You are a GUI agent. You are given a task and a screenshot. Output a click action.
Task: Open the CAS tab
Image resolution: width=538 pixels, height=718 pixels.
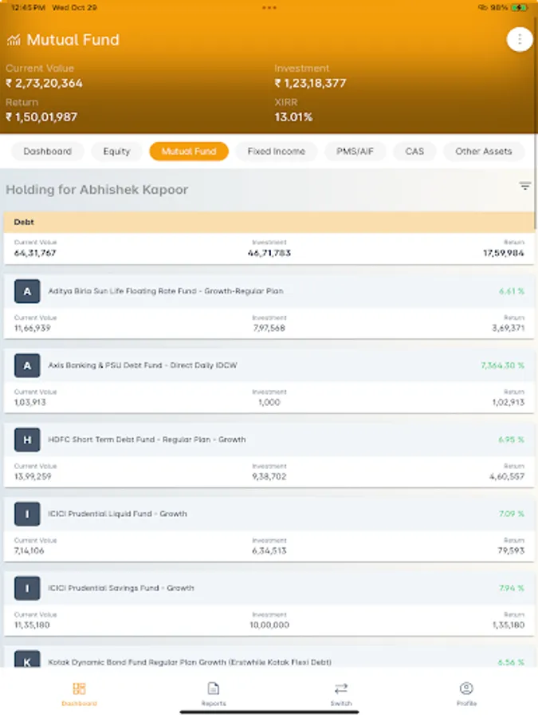coord(414,152)
